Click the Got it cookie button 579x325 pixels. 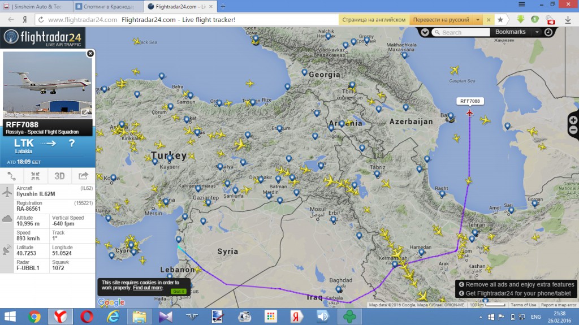pos(178,292)
